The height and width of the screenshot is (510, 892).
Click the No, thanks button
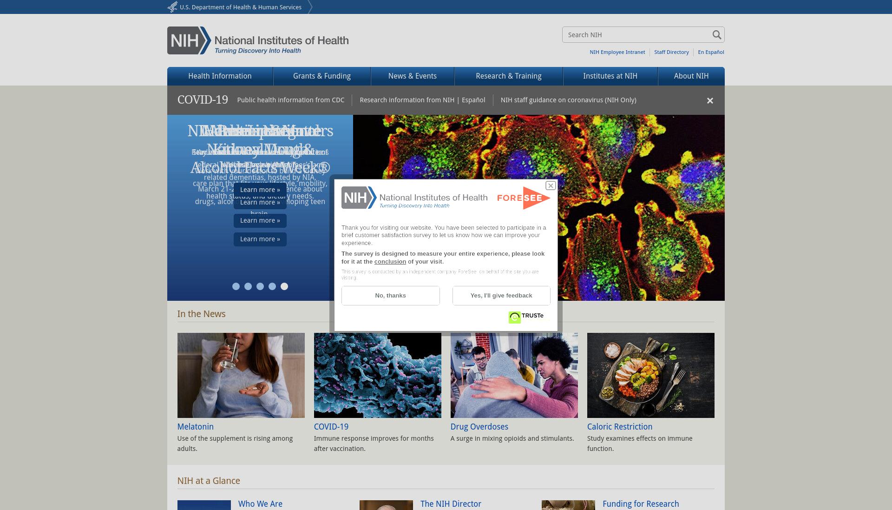coord(391,296)
